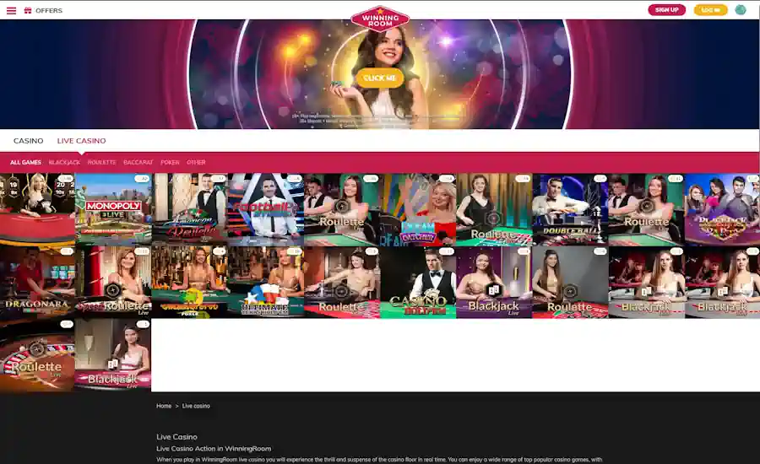Click the Live Casino heading text
The width and height of the screenshot is (760, 464).
pyautogui.click(x=177, y=437)
